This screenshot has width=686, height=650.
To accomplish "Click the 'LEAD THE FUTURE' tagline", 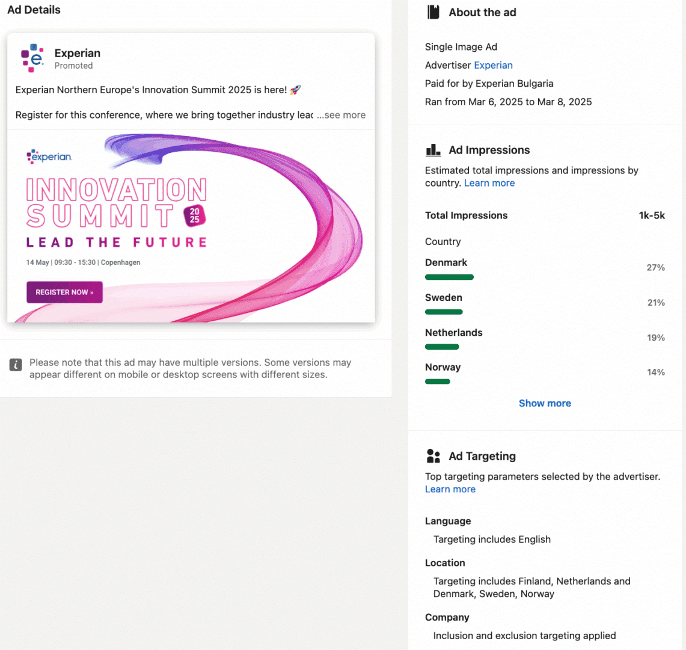I will [117, 242].
